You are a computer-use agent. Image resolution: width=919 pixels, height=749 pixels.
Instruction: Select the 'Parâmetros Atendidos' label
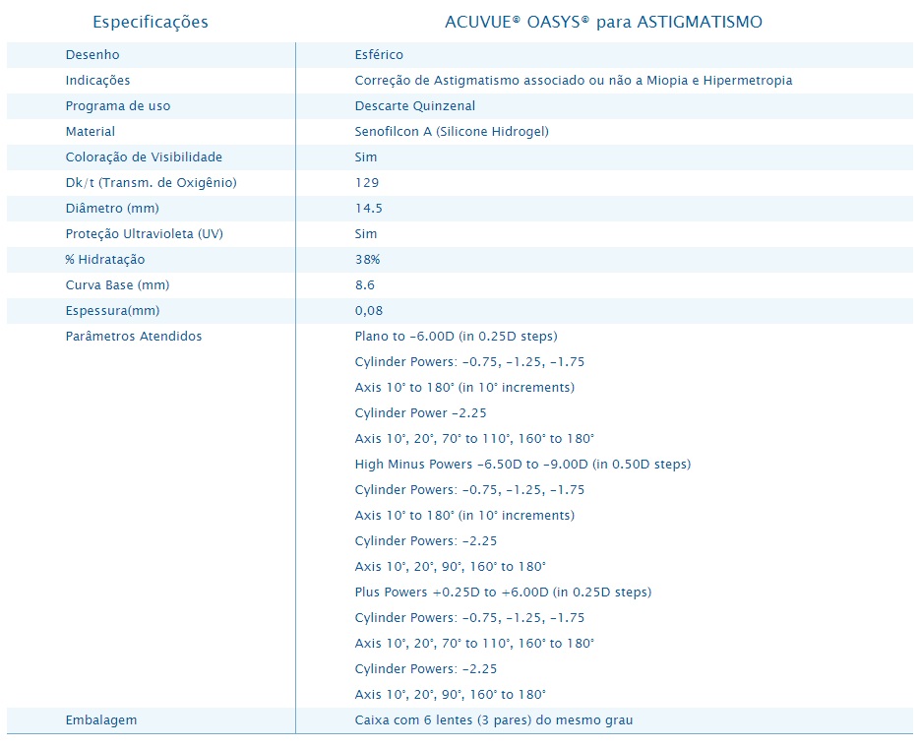134,337
